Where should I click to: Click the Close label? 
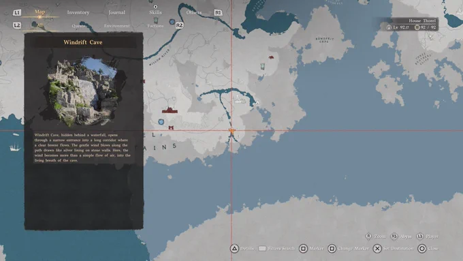(x=433, y=249)
